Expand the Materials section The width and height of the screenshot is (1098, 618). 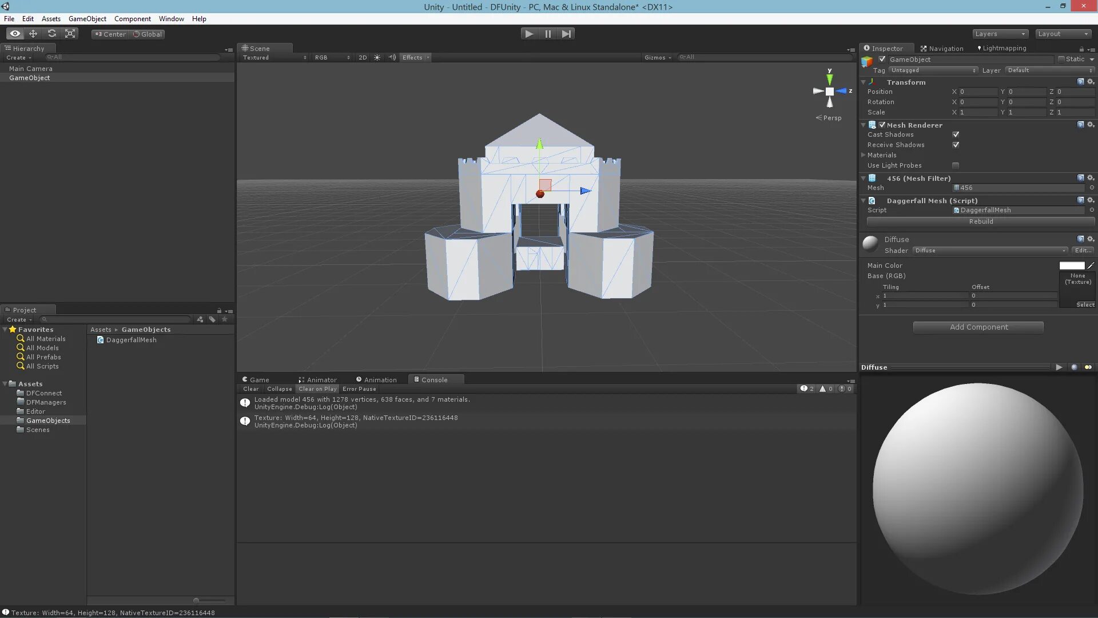tap(864, 155)
